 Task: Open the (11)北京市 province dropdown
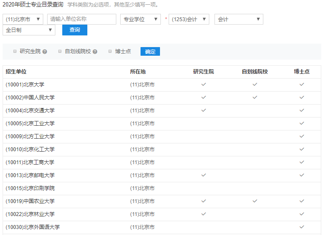23,19
